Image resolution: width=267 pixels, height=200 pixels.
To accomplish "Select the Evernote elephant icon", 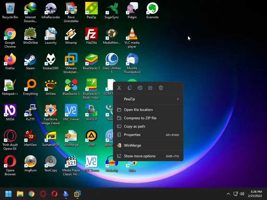I will 153,10.
